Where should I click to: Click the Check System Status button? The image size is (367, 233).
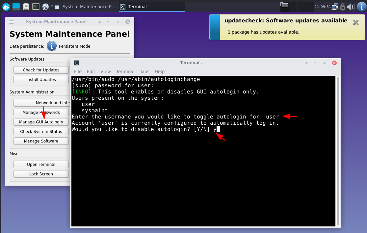point(41,131)
